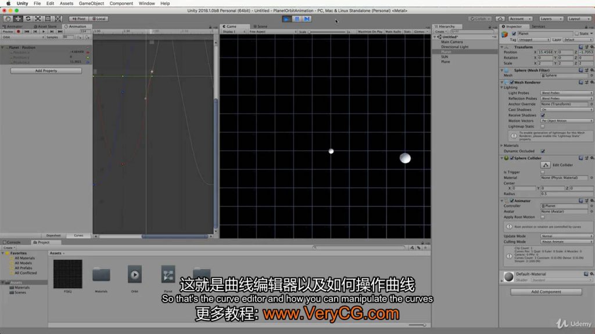Expand the Materials section in Mesh Renderer
This screenshot has height=334, width=595.
tap(502, 146)
